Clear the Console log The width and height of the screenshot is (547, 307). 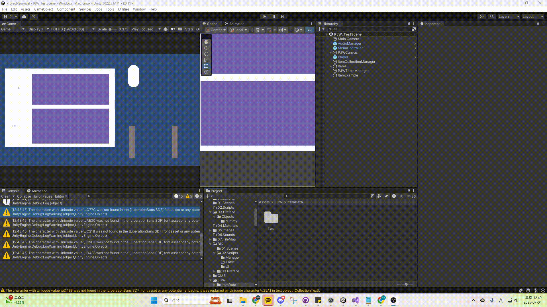pyautogui.click(x=5, y=196)
